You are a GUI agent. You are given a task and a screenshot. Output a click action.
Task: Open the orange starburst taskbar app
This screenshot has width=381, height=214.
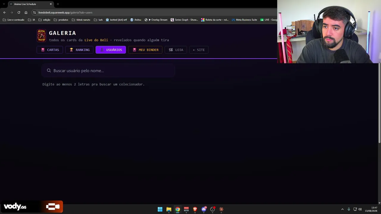(x=221, y=209)
